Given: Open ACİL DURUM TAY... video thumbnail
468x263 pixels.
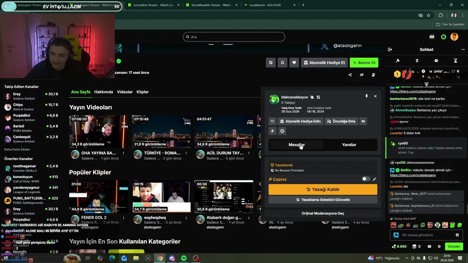Looking at the screenshot, I should [224, 131].
